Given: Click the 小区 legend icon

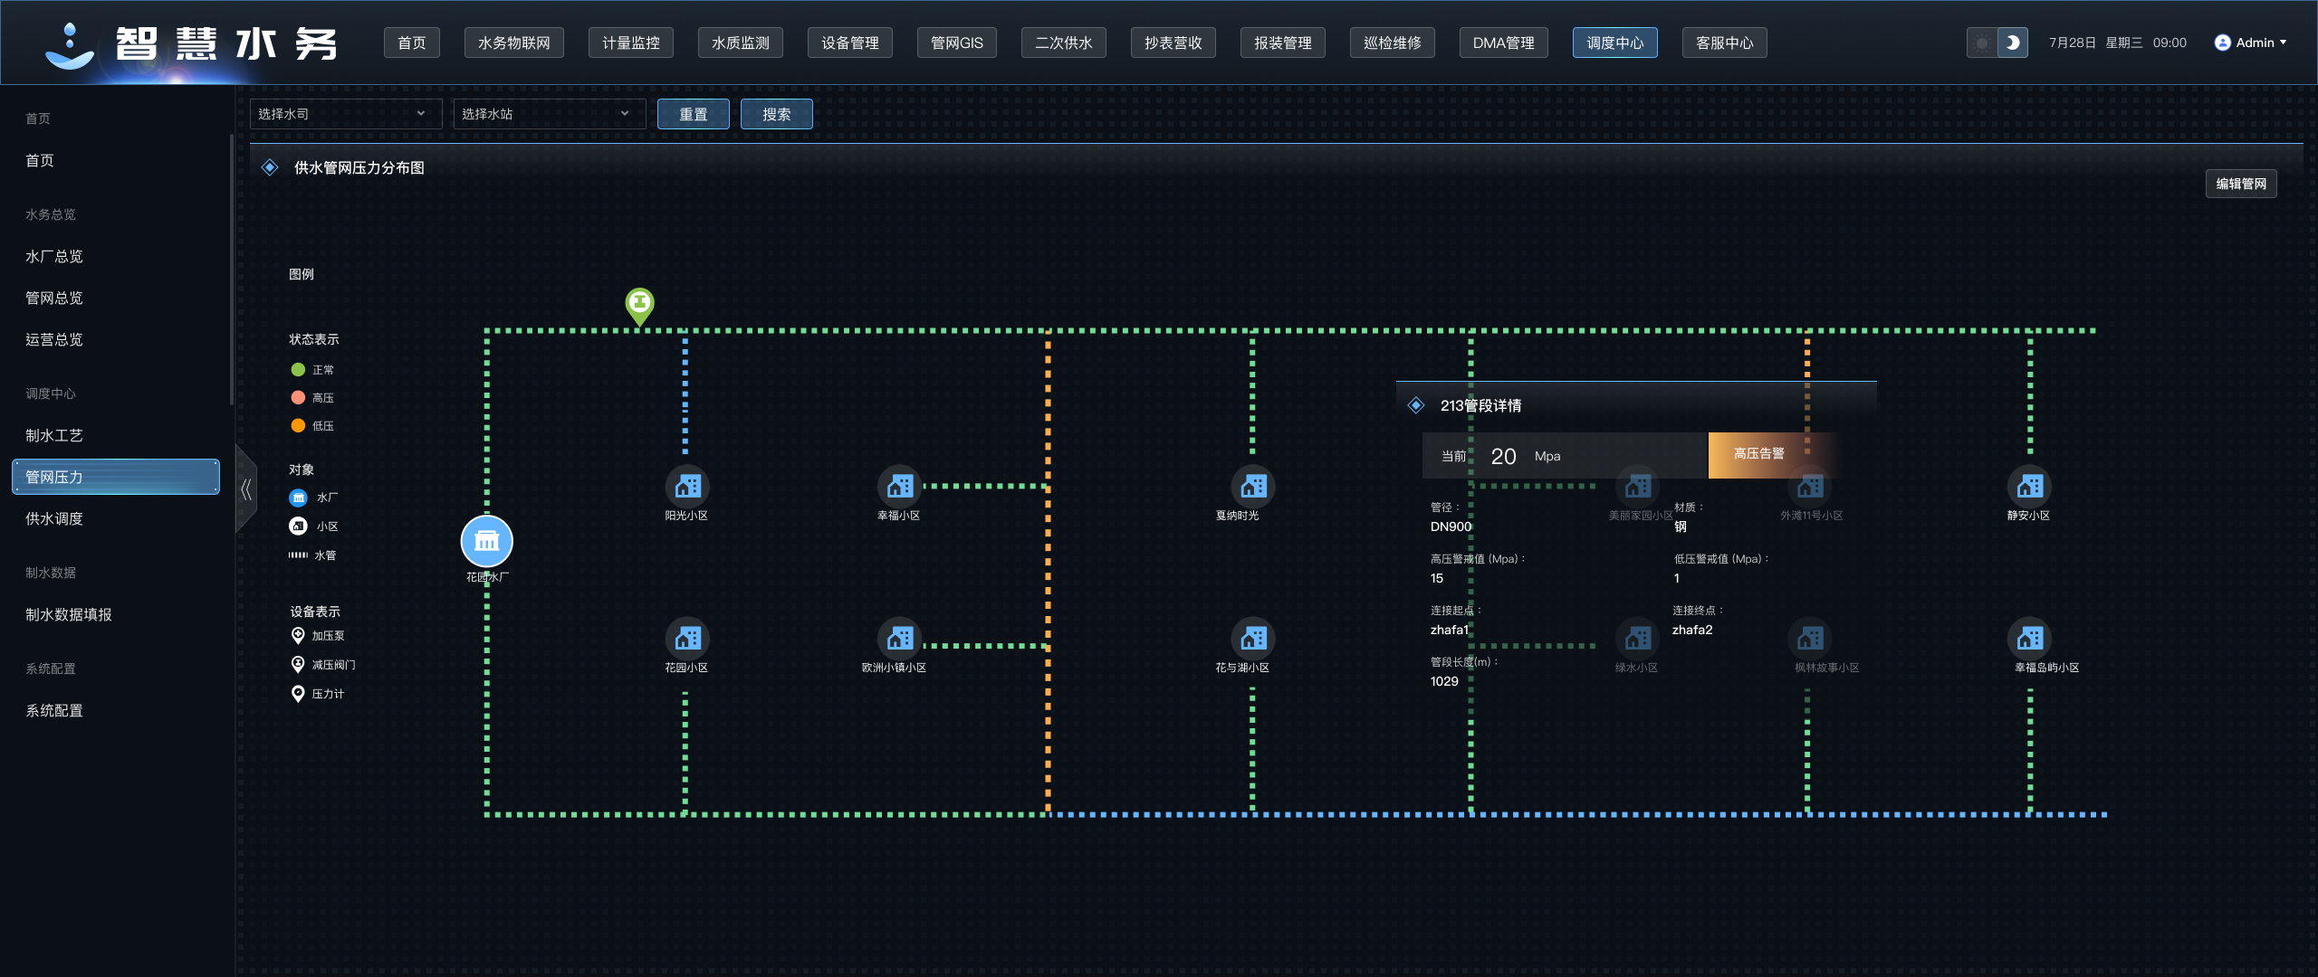Looking at the screenshot, I should tap(298, 526).
